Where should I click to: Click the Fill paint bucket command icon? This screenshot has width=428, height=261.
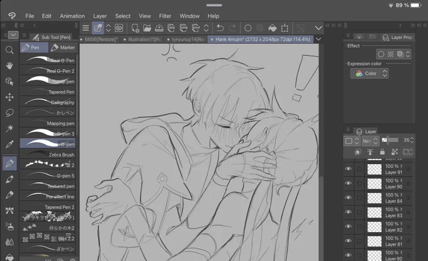click(273, 28)
